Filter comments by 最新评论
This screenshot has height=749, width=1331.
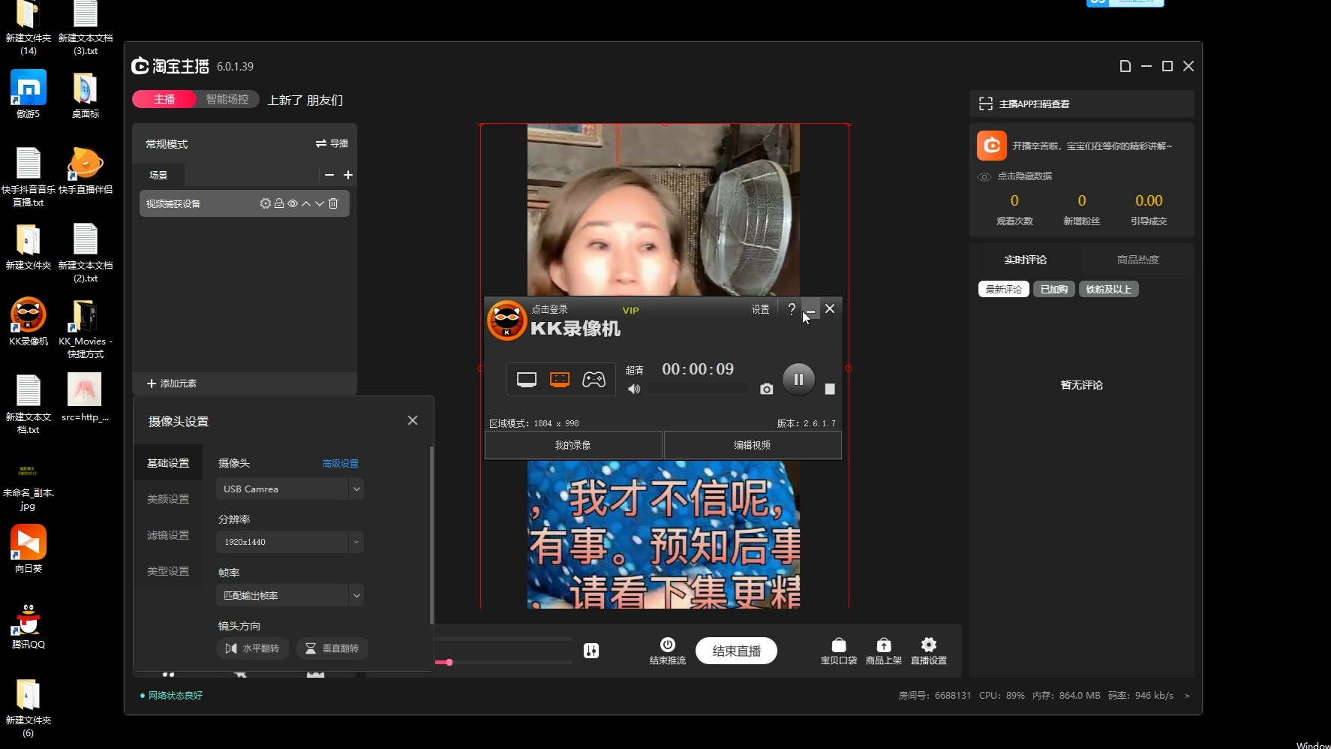coord(1004,289)
